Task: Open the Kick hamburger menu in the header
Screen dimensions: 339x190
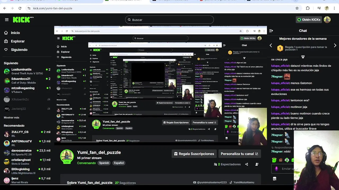Action: (7, 20)
